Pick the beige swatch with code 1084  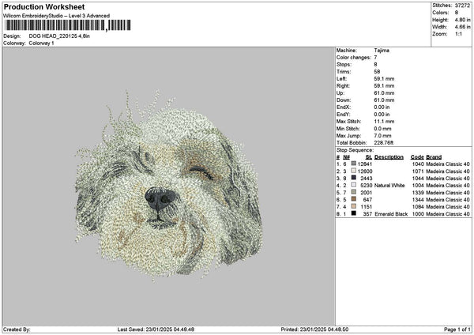click(x=353, y=206)
